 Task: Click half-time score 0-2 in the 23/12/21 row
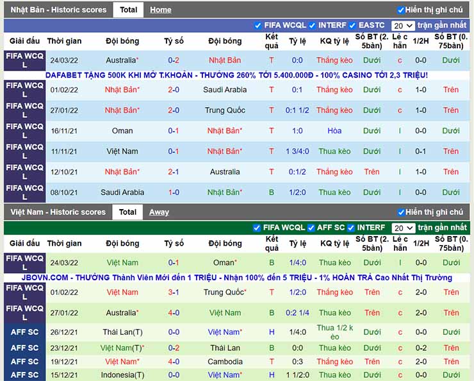point(421,348)
